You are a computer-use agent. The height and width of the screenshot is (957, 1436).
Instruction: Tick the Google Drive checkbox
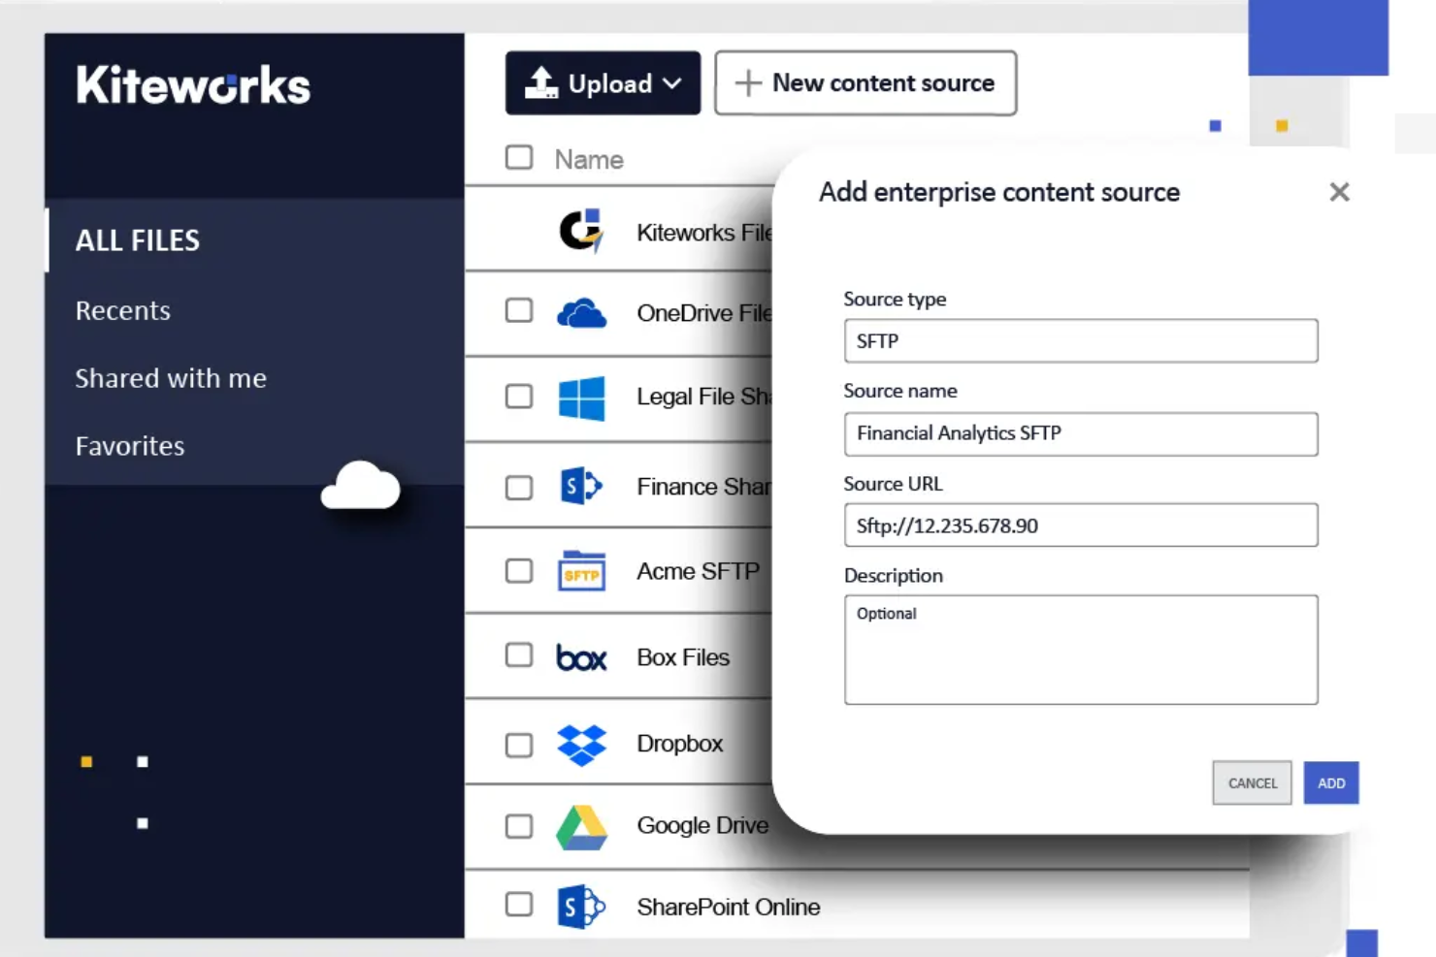pos(519,826)
